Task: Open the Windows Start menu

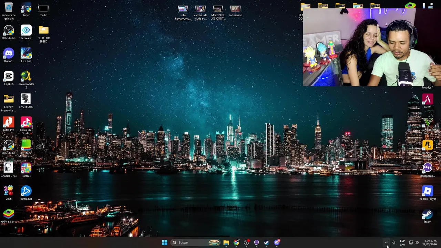Action: 164,242
